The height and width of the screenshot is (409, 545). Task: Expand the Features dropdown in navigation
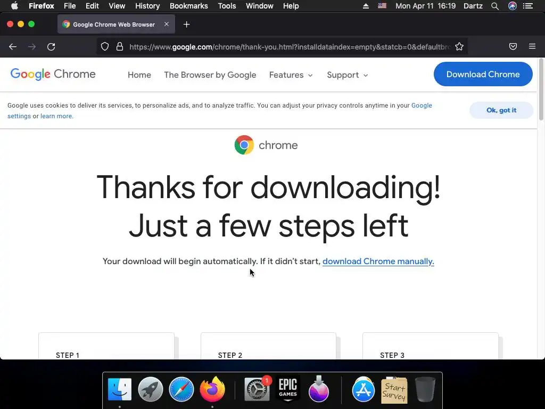point(291,75)
